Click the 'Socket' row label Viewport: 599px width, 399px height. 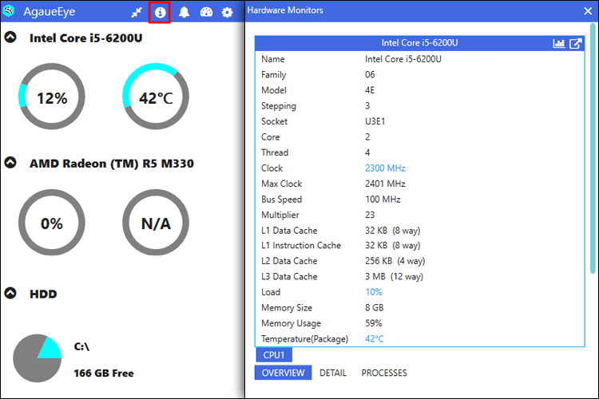point(274,121)
